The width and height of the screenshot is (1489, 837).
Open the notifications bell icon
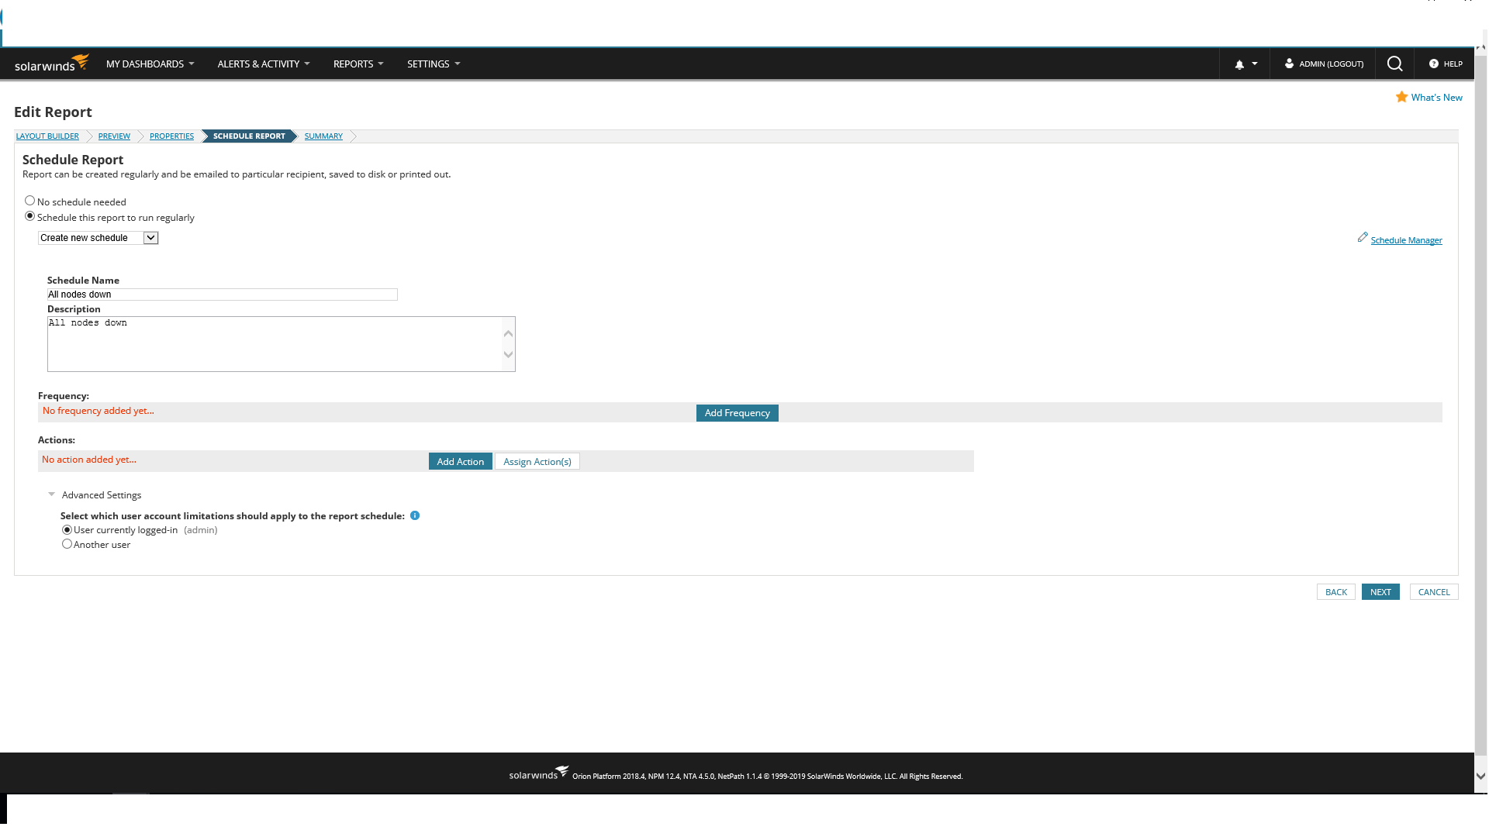1239,64
